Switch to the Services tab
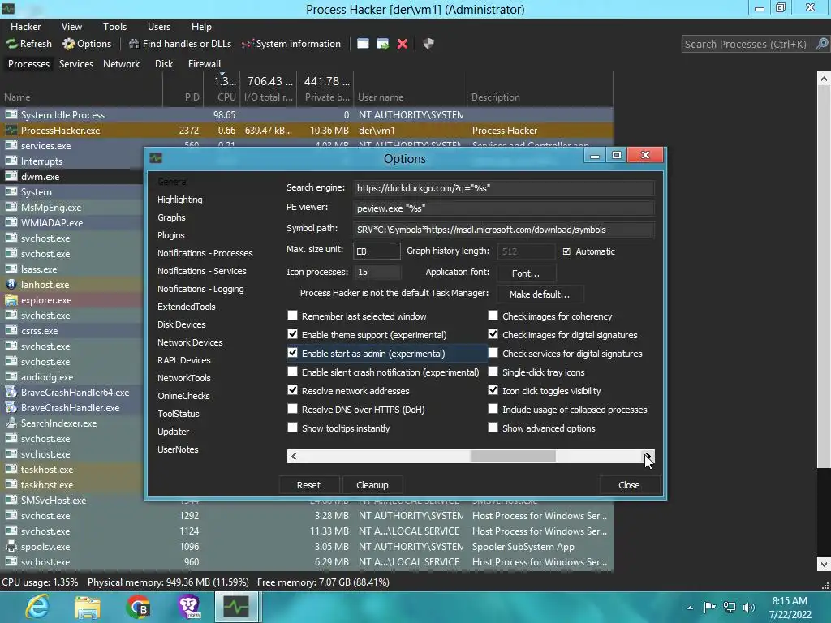This screenshot has height=623, width=831. coord(75,63)
